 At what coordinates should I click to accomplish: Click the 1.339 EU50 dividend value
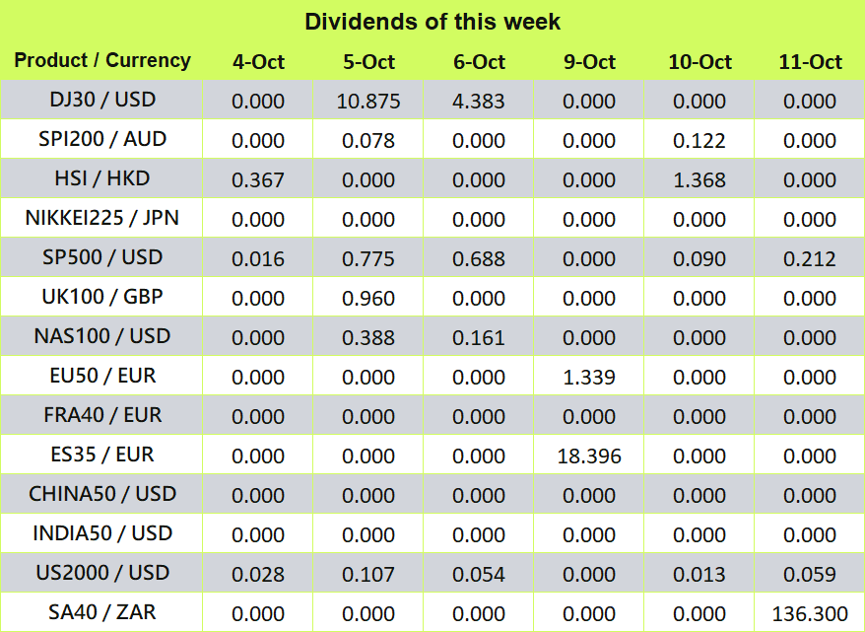tap(589, 378)
